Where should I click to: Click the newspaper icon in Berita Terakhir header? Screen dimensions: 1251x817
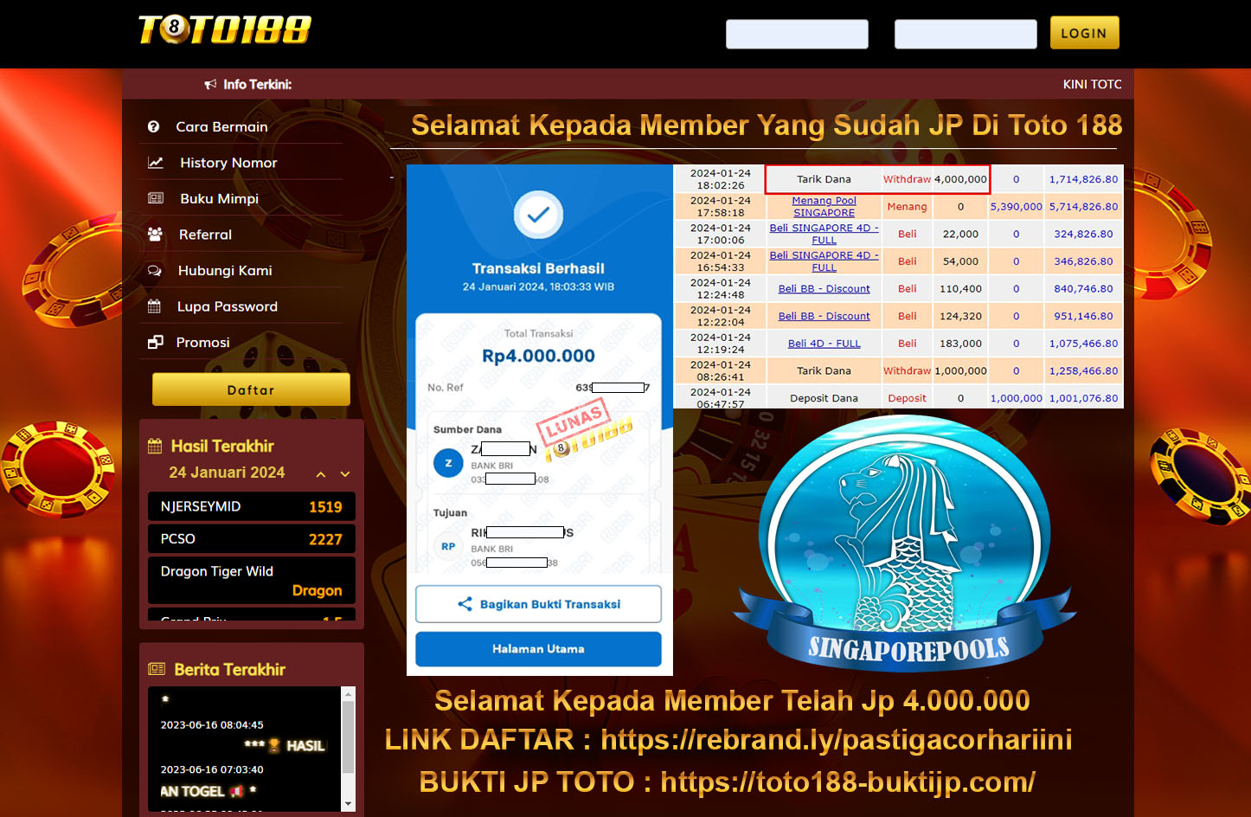point(157,669)
